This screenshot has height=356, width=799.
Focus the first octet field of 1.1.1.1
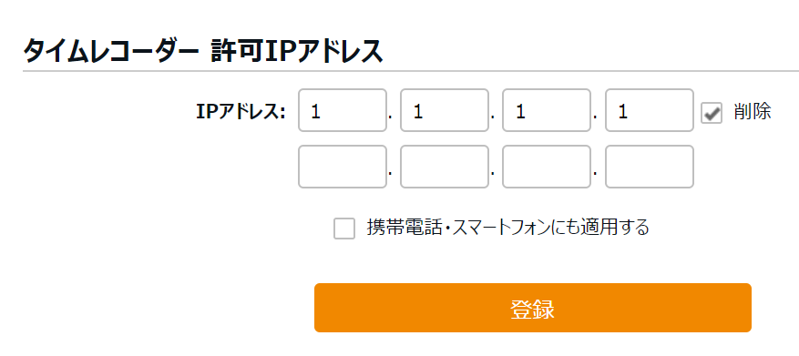(343, 110)
